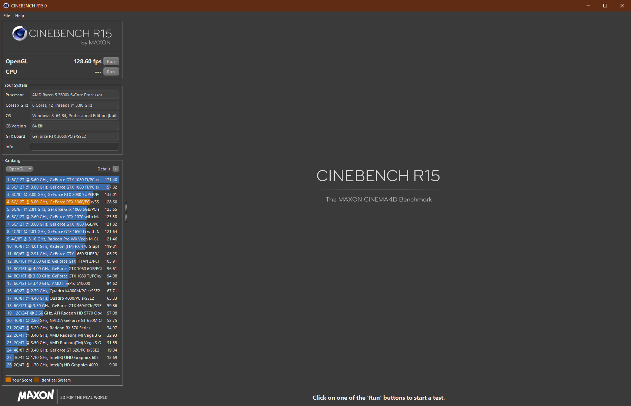Screen dimensions: 631x406
Task: Select ranking row 12 GTX TITAN Z
Action: tap(62, 261)
